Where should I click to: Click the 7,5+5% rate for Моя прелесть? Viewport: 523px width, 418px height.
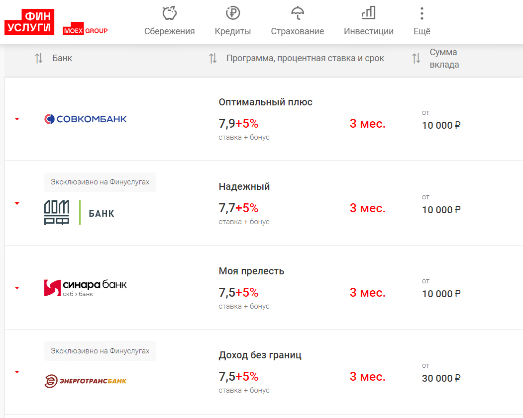coord(238,292)
